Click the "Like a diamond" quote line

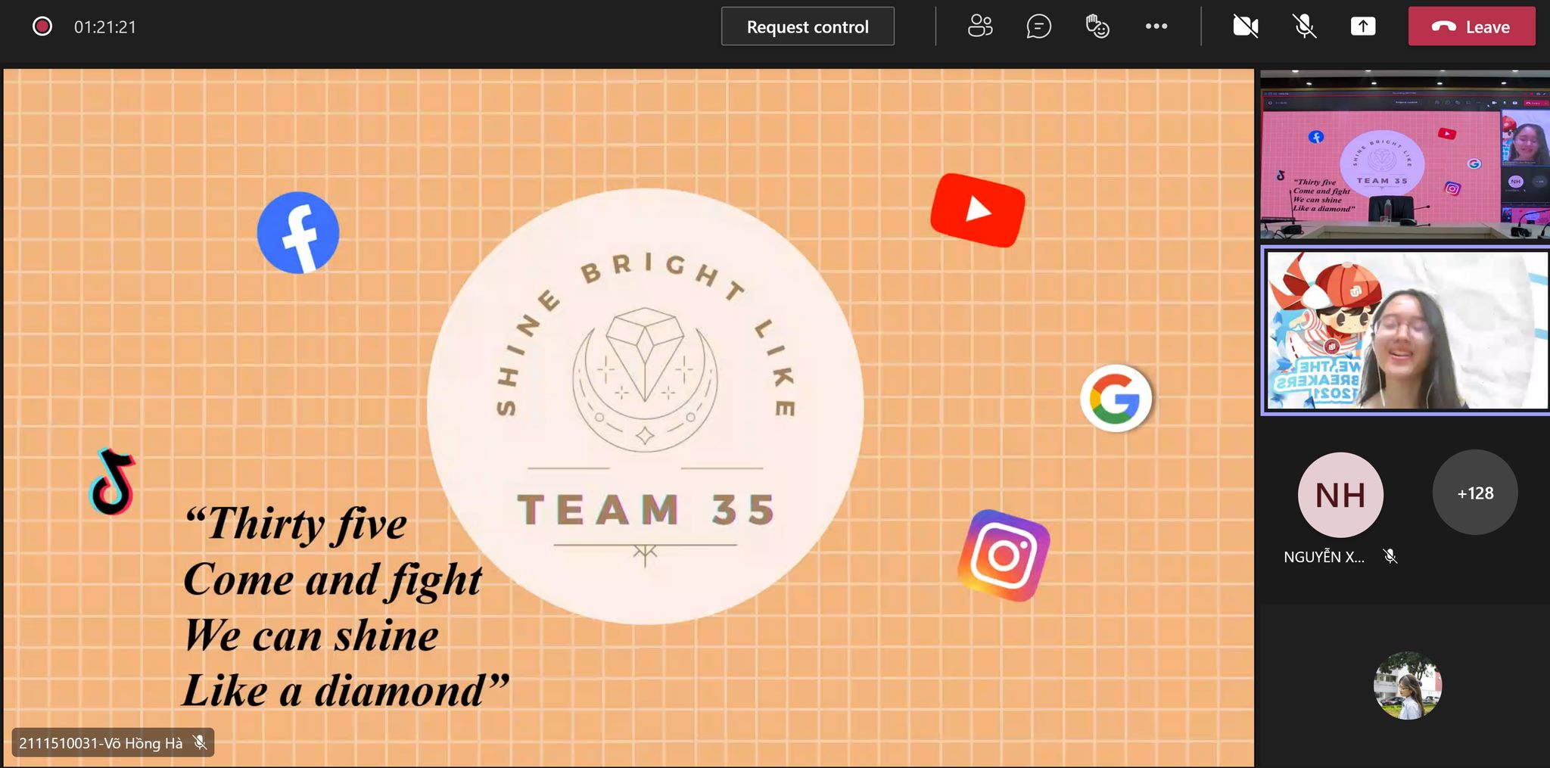click(346, 690)
